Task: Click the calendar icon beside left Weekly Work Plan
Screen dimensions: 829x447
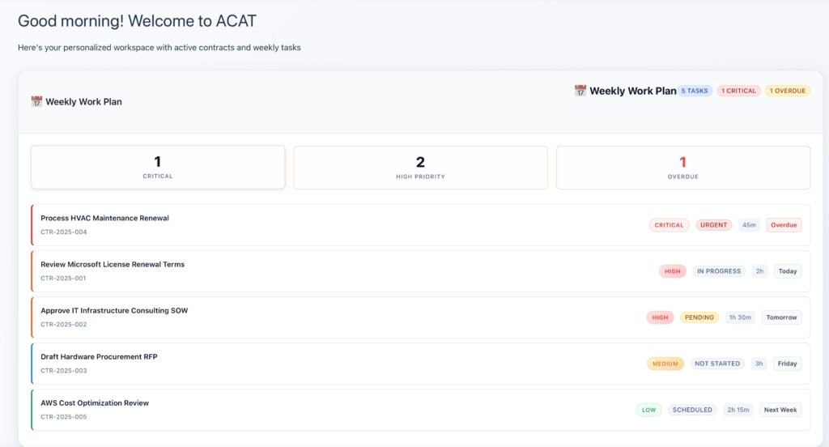Action: coord(36,102)
